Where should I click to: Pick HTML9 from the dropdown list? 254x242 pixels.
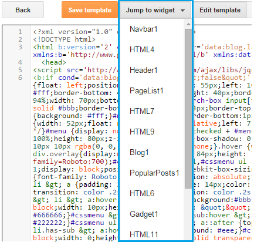point(142,132)
